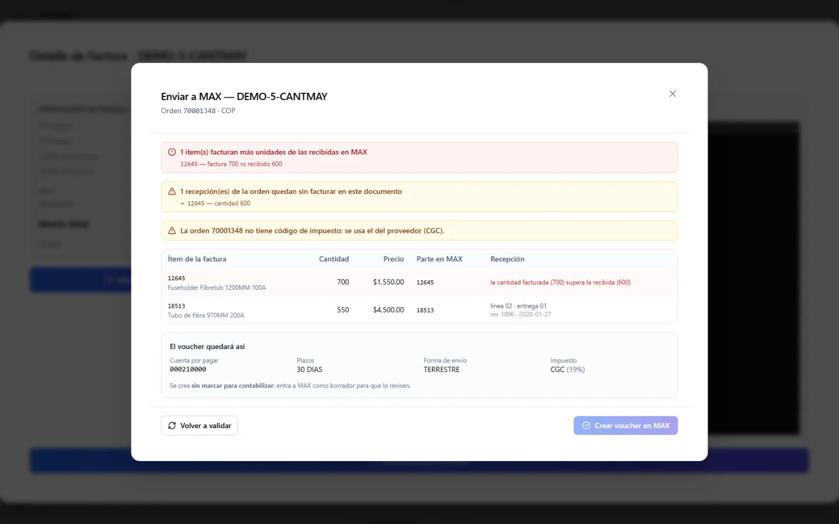839x524 pixels.
Task: Click El voucher quedará así heading
Action: 207,347
